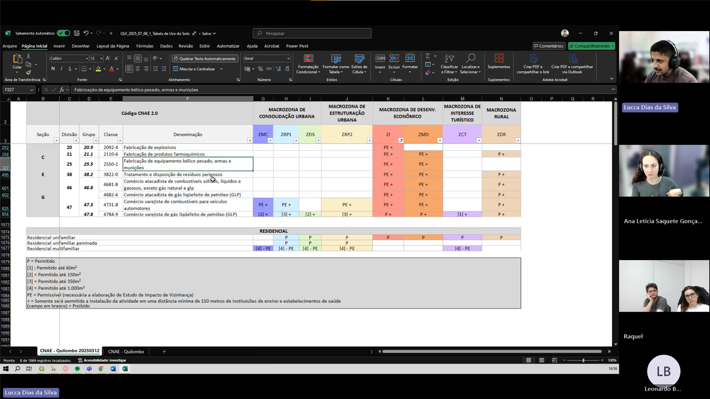Open the Denominação column filter dropdown

tap(249, 141)
